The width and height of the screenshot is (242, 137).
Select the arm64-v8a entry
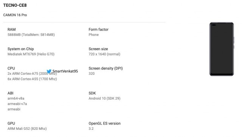(16, 99)
